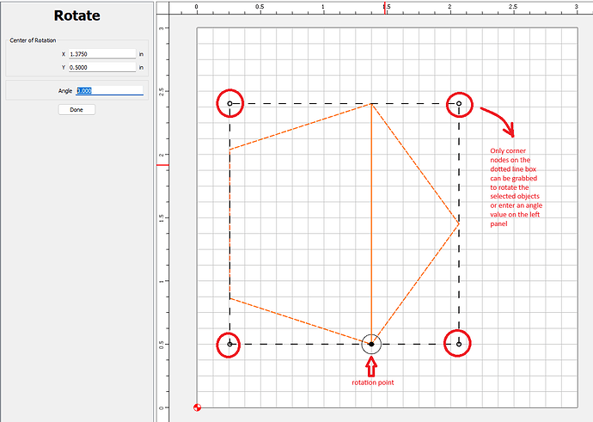Image resolution: width=593 pixels, height=422 pixels.
Task: Click the rightmost vertex of orange shape
Action: 459,223
